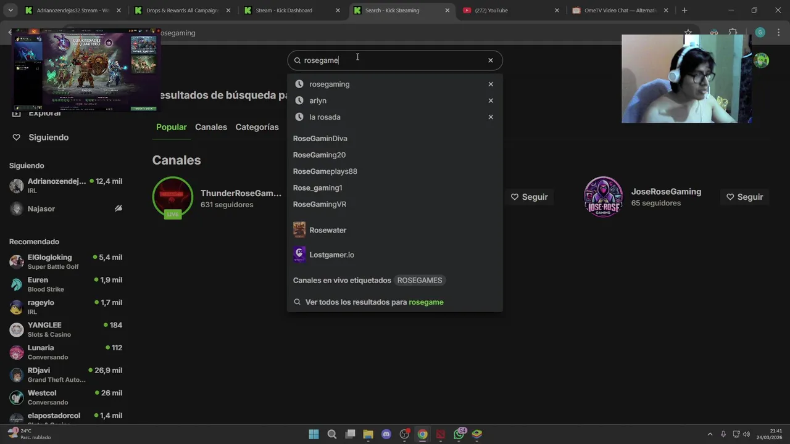The height and width of the screenshot is (444, 790).
Task: Click the Kick profile avatar icon
Action: pos(761,60)
